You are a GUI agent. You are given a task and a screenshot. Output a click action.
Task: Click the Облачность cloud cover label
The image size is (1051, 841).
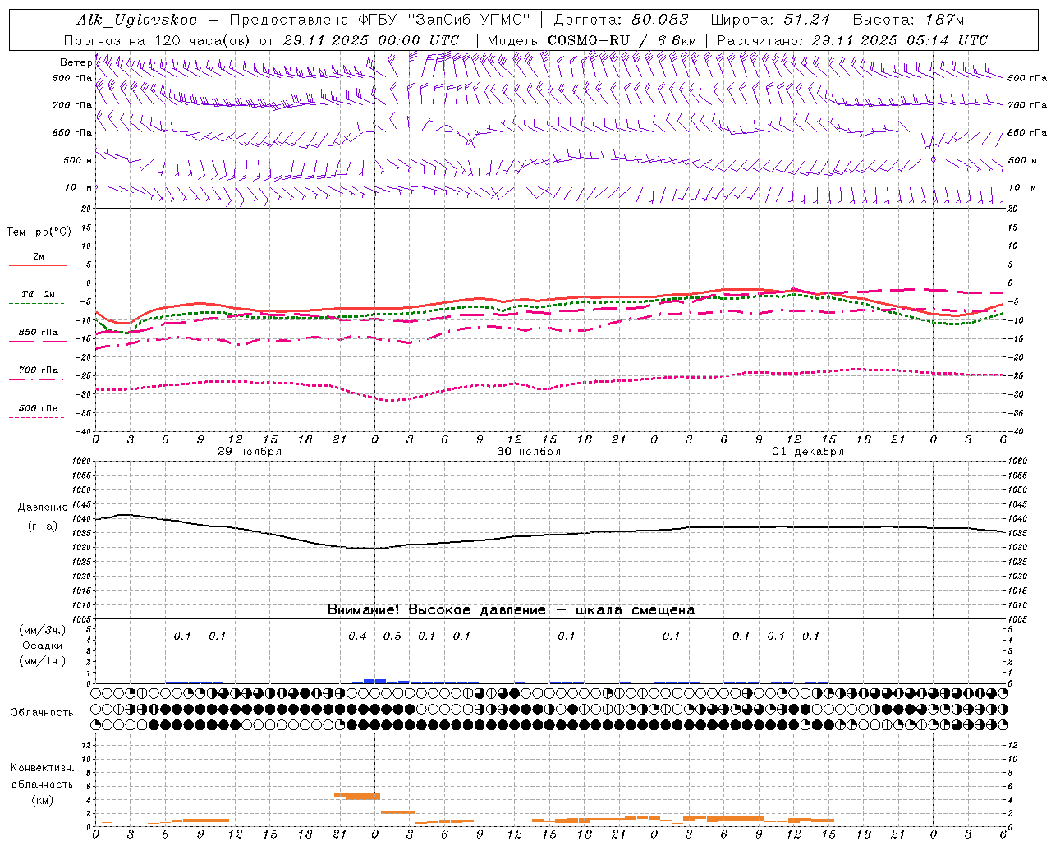coord(42,712)
